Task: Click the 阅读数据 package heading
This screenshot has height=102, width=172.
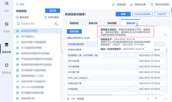Action: click(x=21, y=11)
